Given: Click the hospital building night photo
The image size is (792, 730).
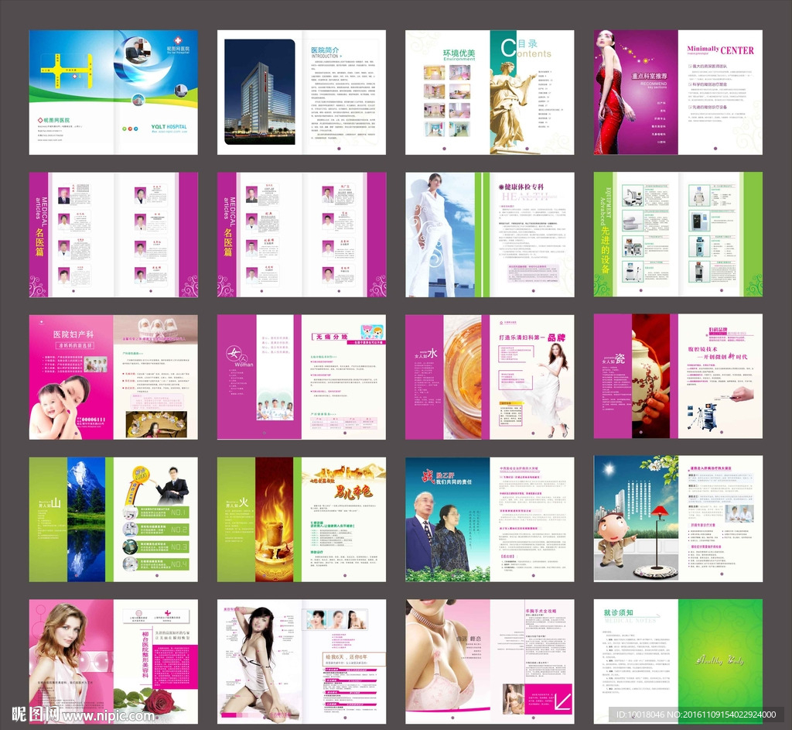Looking at the screenshot, I should pos(260,92).
